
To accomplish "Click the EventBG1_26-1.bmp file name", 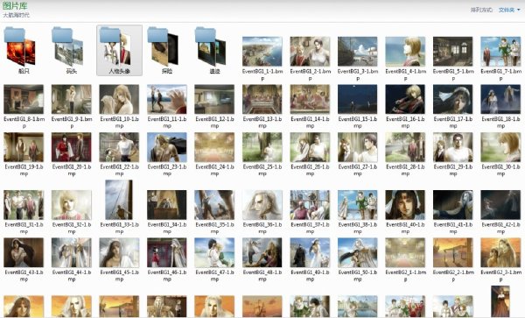I will pyautogui.click(x=310, y=170).
